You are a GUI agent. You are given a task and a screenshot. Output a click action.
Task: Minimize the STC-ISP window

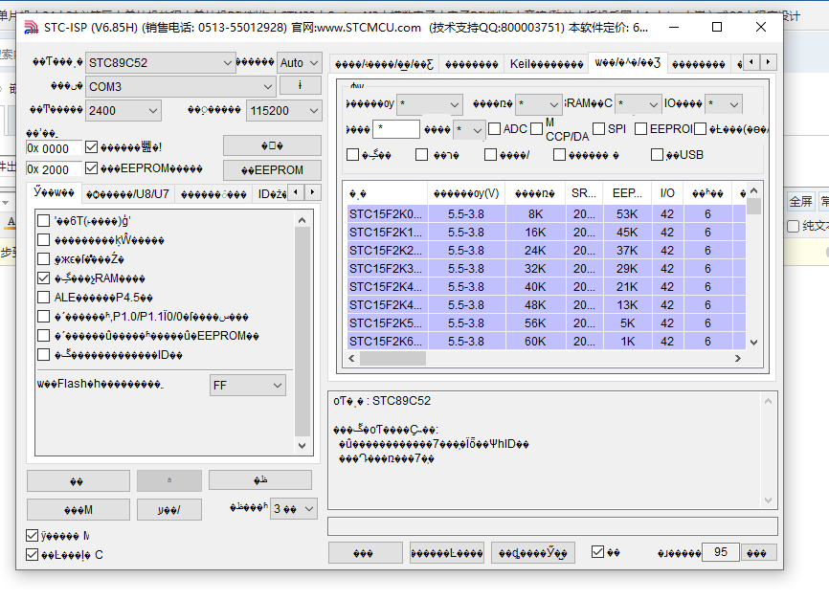tap(674, 27)
